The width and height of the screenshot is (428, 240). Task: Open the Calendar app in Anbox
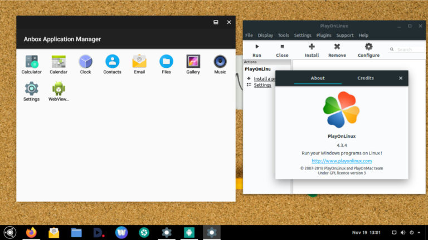coord(59,64)
